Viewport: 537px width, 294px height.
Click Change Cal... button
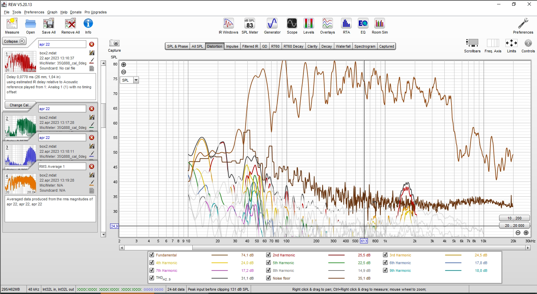point(20,105)
